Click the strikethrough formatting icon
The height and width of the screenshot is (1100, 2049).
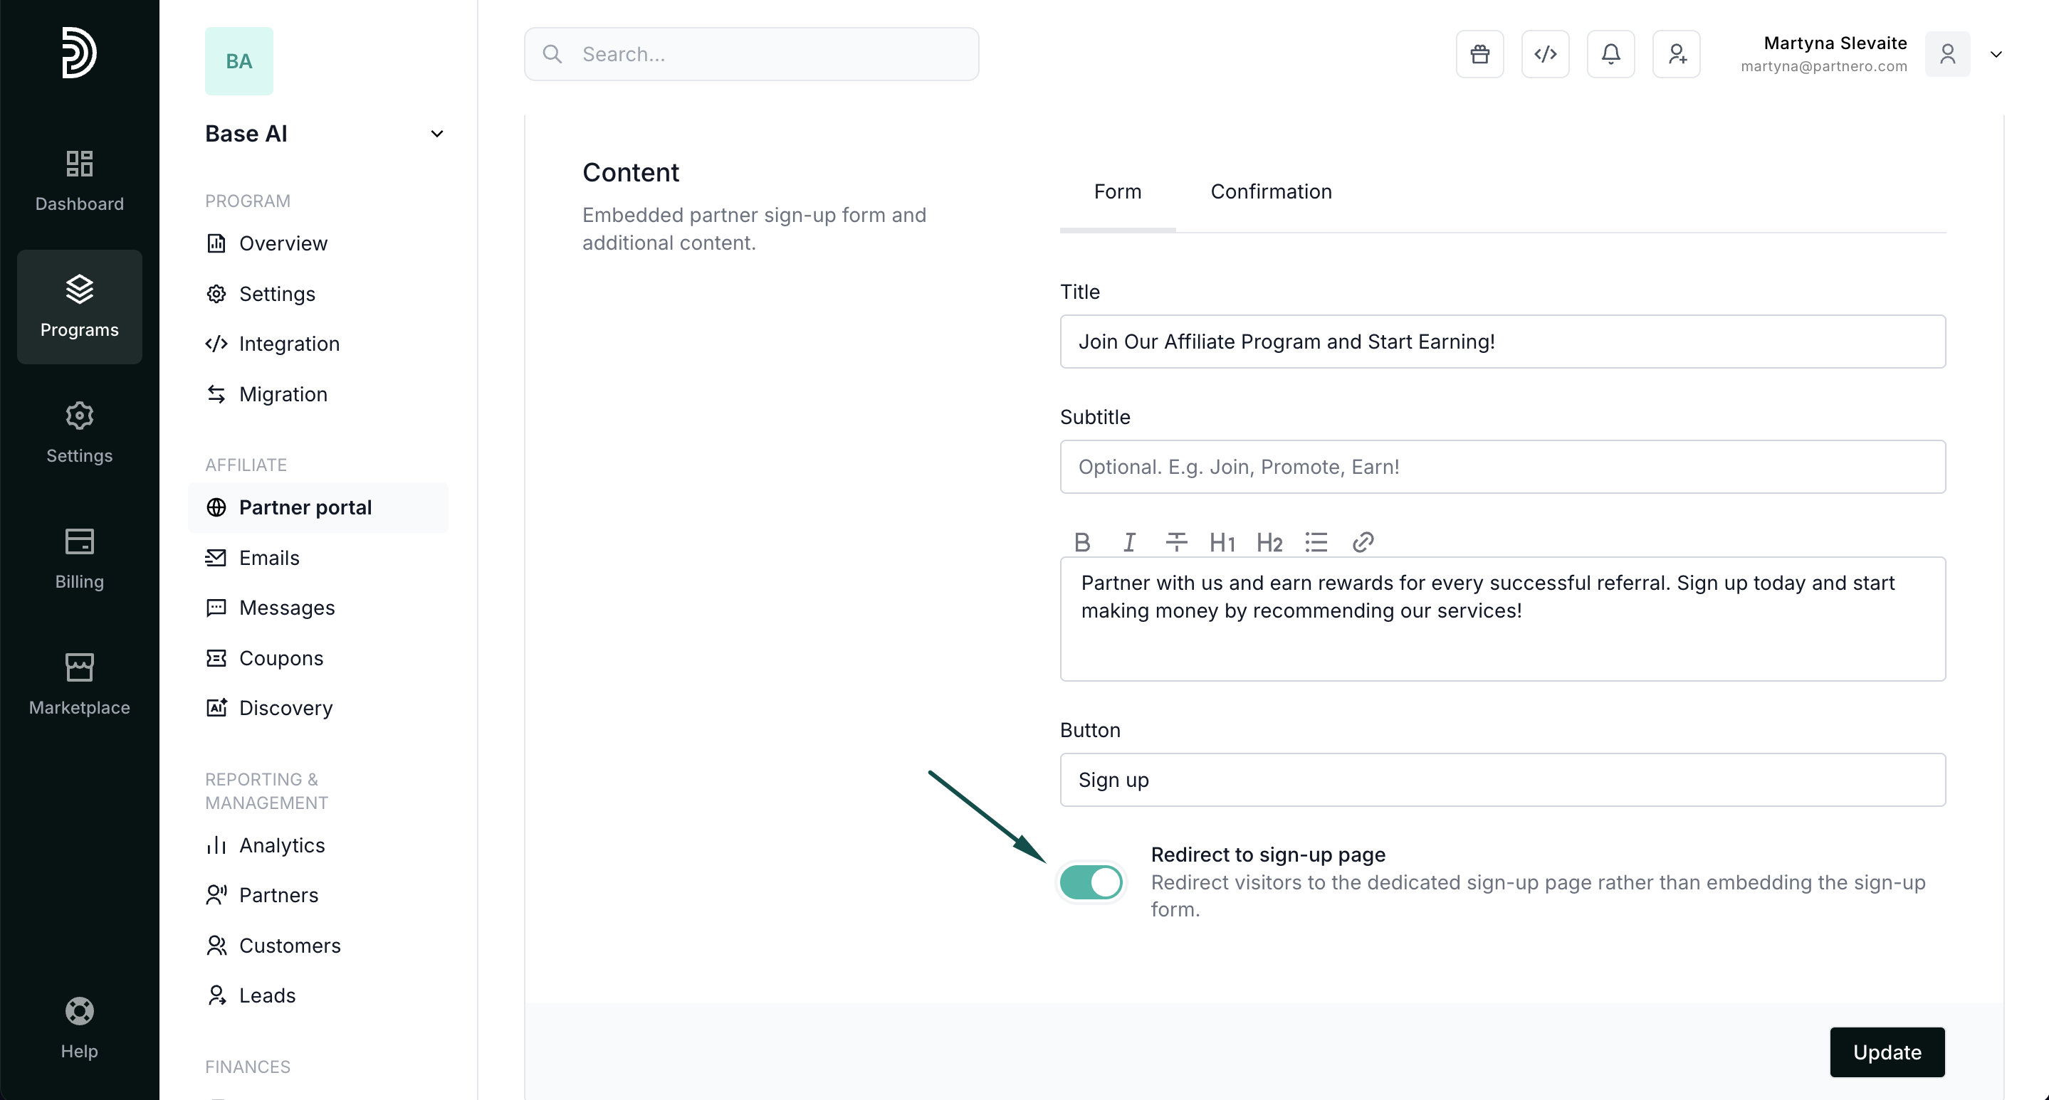tap(1175, 542)
